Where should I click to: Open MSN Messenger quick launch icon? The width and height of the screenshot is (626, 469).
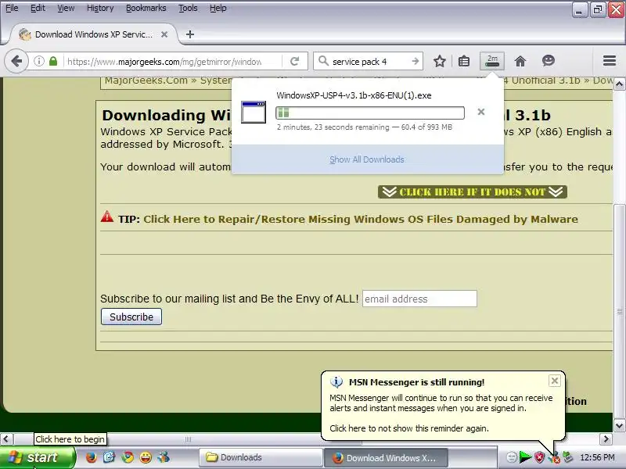click(164, 457)
